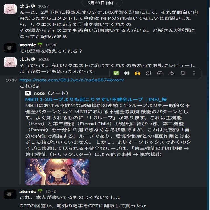React with the eyes emoji
This screenshot has width=210, height=210.
pyautogui.click(x=127, y=73)
